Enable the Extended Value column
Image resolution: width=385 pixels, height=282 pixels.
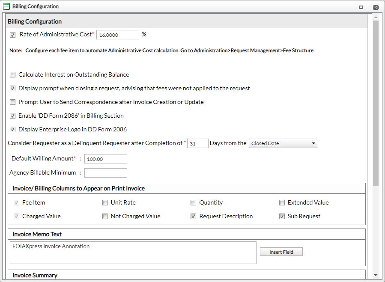pyautogui.click(x=282, y=202)
